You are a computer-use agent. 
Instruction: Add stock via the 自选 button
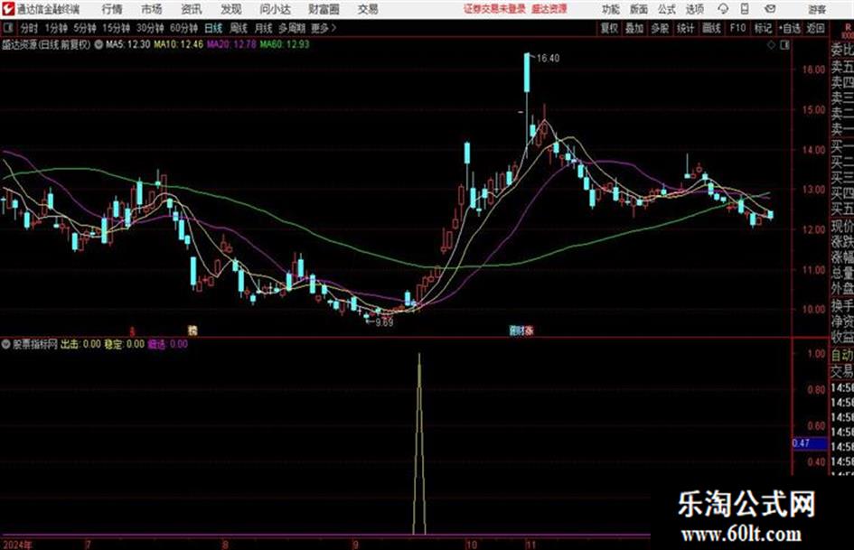coord(790,28)
